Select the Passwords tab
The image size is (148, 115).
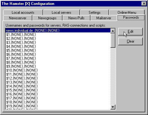coord(131,17)
